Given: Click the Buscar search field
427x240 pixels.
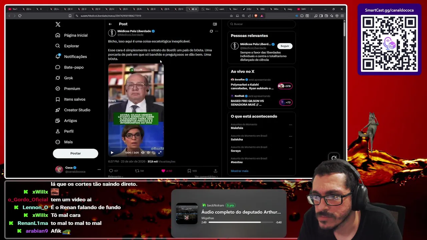Looking at the screenshot, I should [262, 24].
